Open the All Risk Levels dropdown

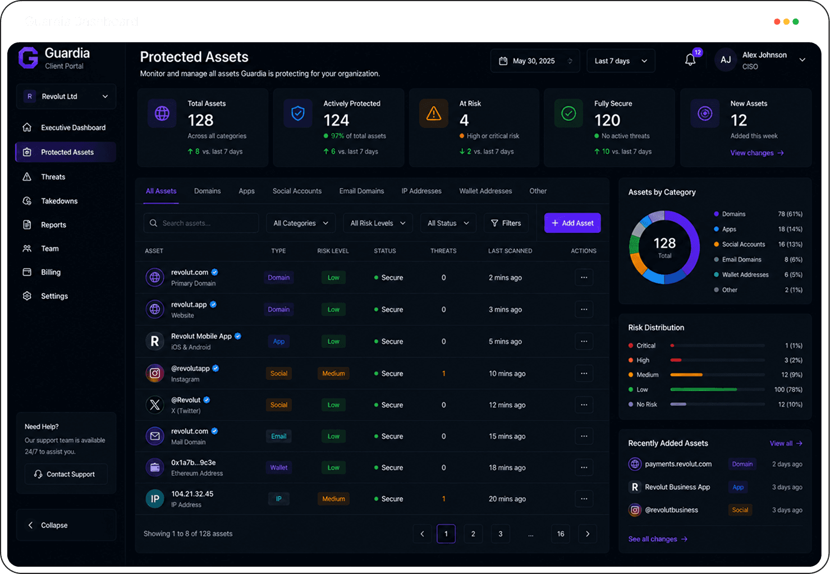(378, 223)
